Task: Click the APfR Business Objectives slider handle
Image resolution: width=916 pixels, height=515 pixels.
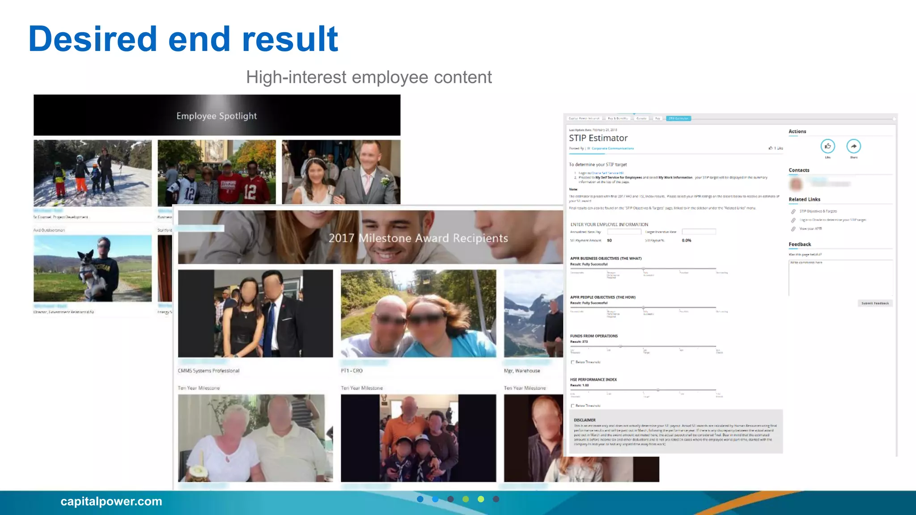Action: click(x=644, y=269)
